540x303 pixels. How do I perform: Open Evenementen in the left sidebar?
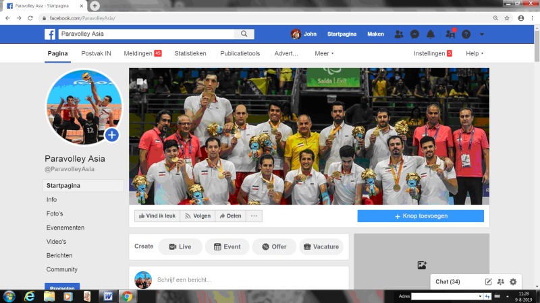tap(65, 228)
